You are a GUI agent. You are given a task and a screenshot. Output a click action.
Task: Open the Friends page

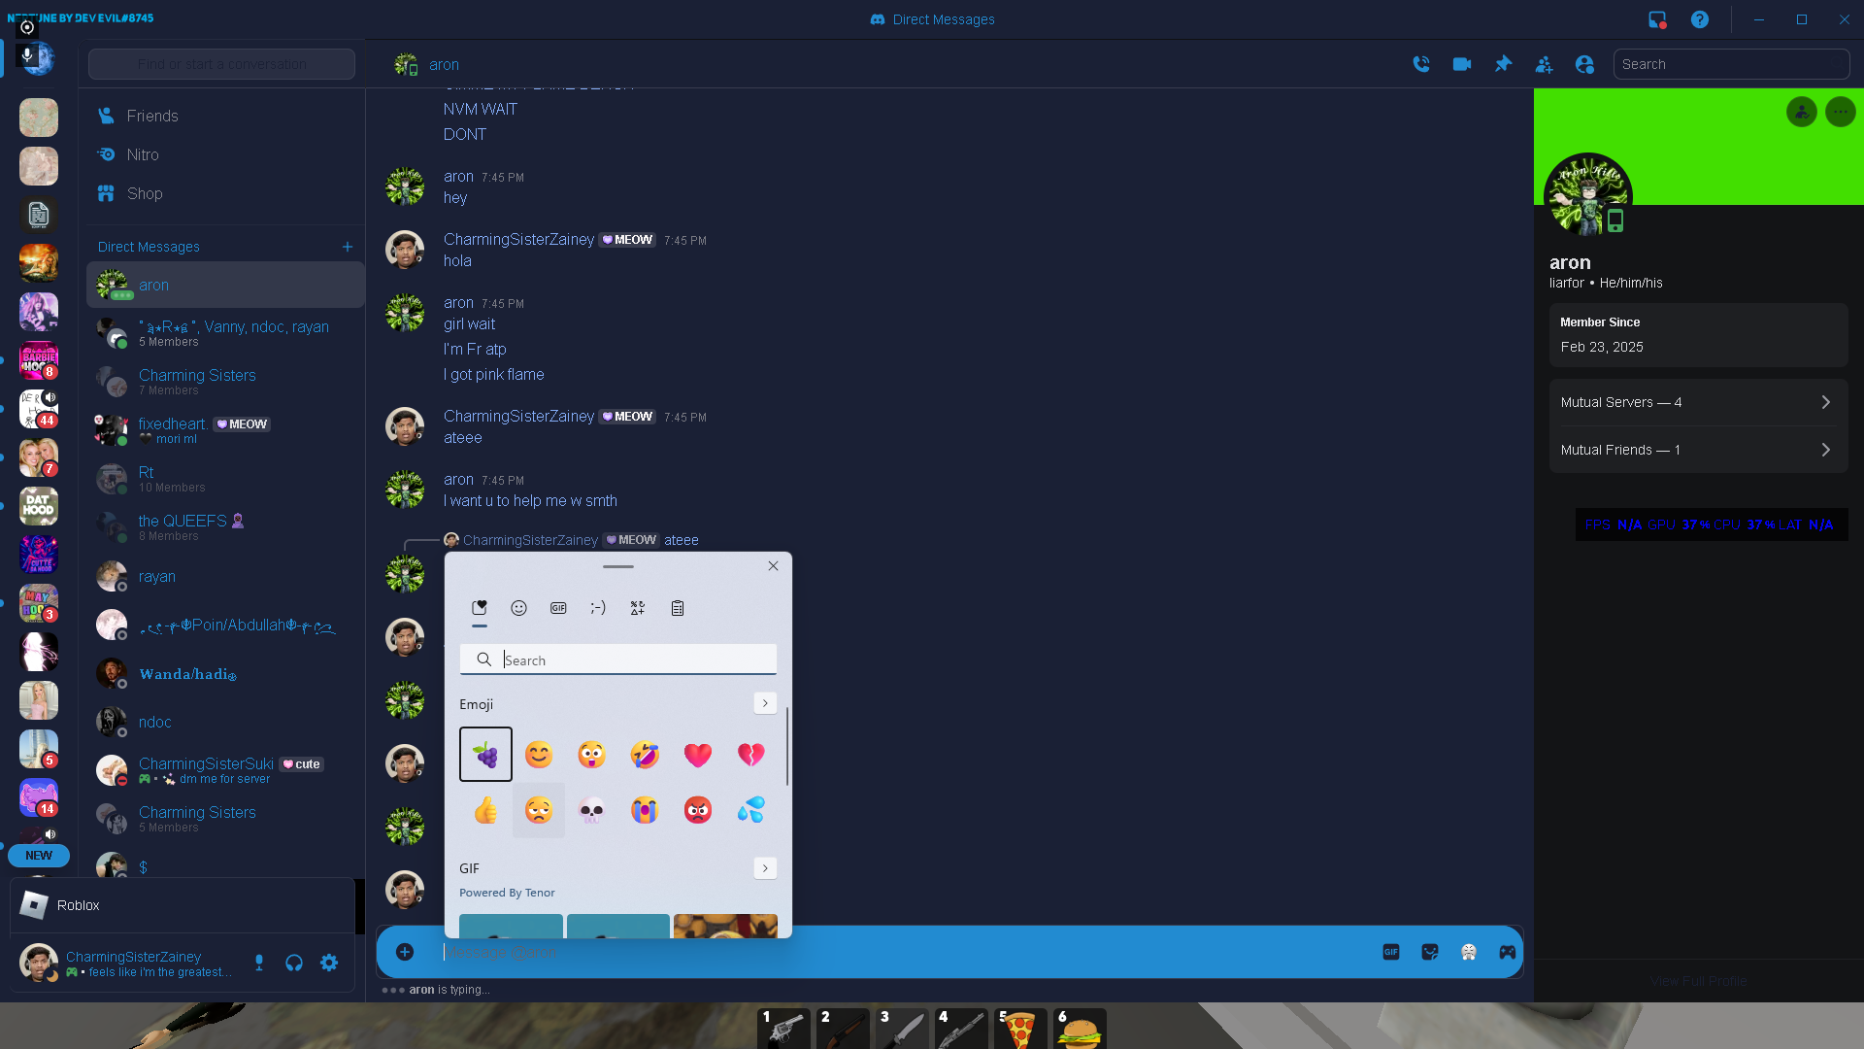pyautogui.click(x=152, y=116)
